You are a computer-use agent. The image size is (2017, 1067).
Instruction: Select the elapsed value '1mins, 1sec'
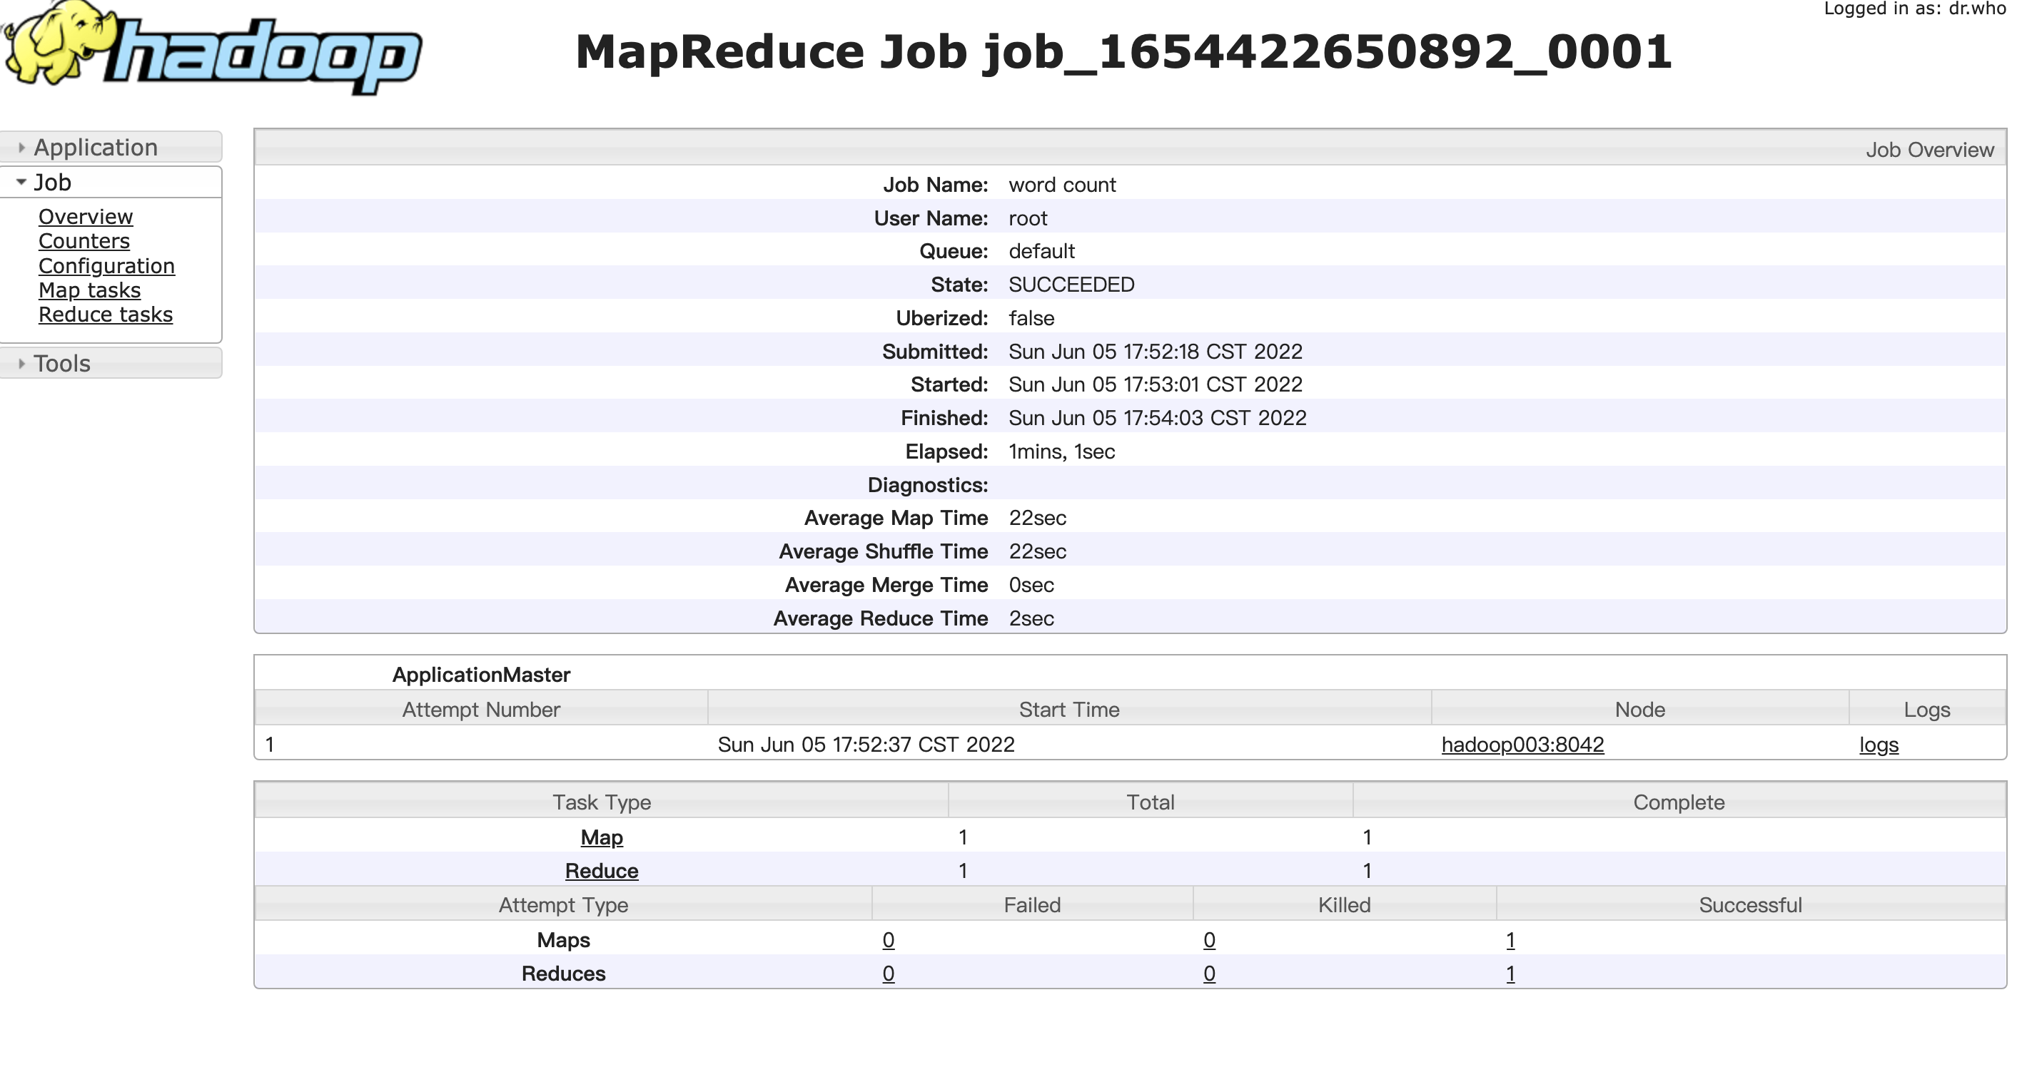[1062, 451]
